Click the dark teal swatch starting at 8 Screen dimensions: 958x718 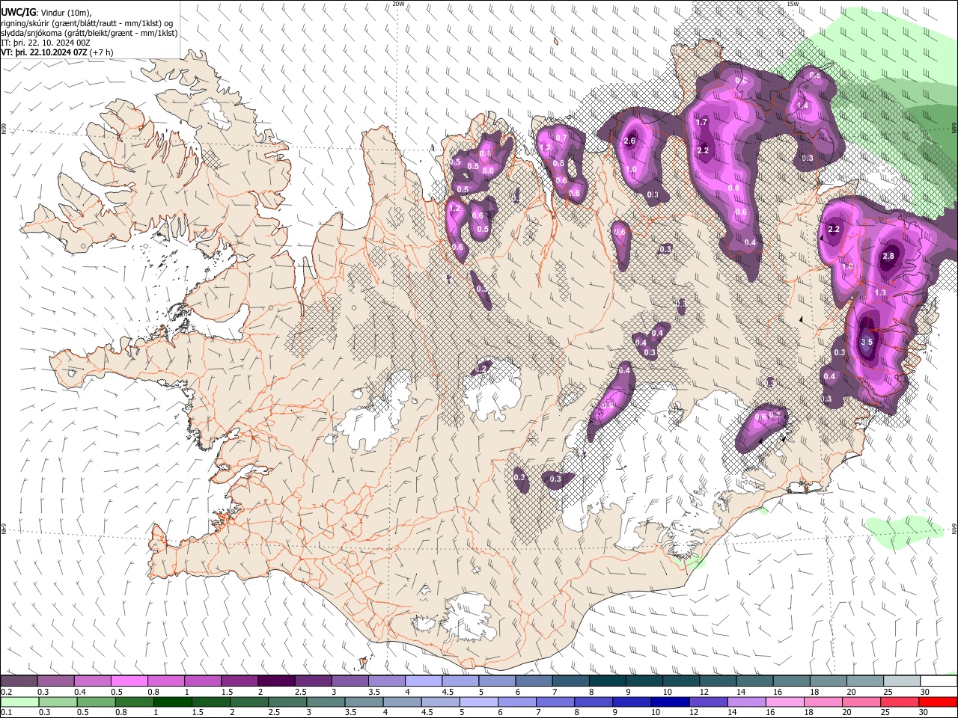(x=607, y=681)
